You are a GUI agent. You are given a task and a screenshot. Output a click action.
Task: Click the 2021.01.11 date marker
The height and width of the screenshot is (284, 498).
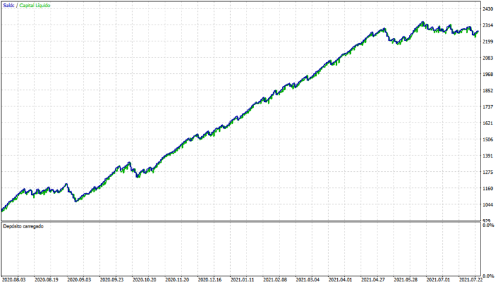pos(243,280)
